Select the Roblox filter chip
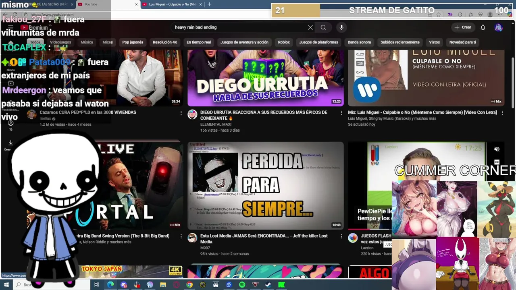This screenshot has width=516, height=290. [284, 42]
